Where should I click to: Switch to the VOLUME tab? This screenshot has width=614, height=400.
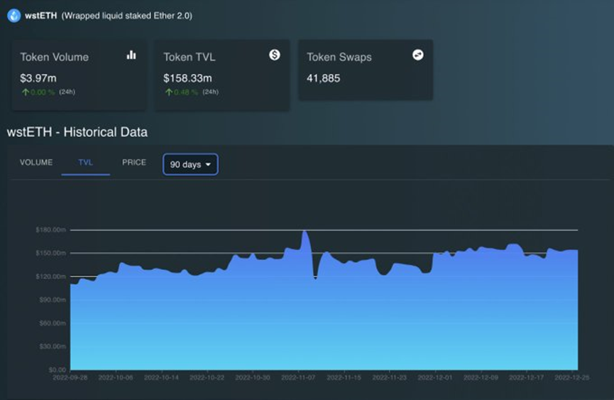[x=36, y=162]
